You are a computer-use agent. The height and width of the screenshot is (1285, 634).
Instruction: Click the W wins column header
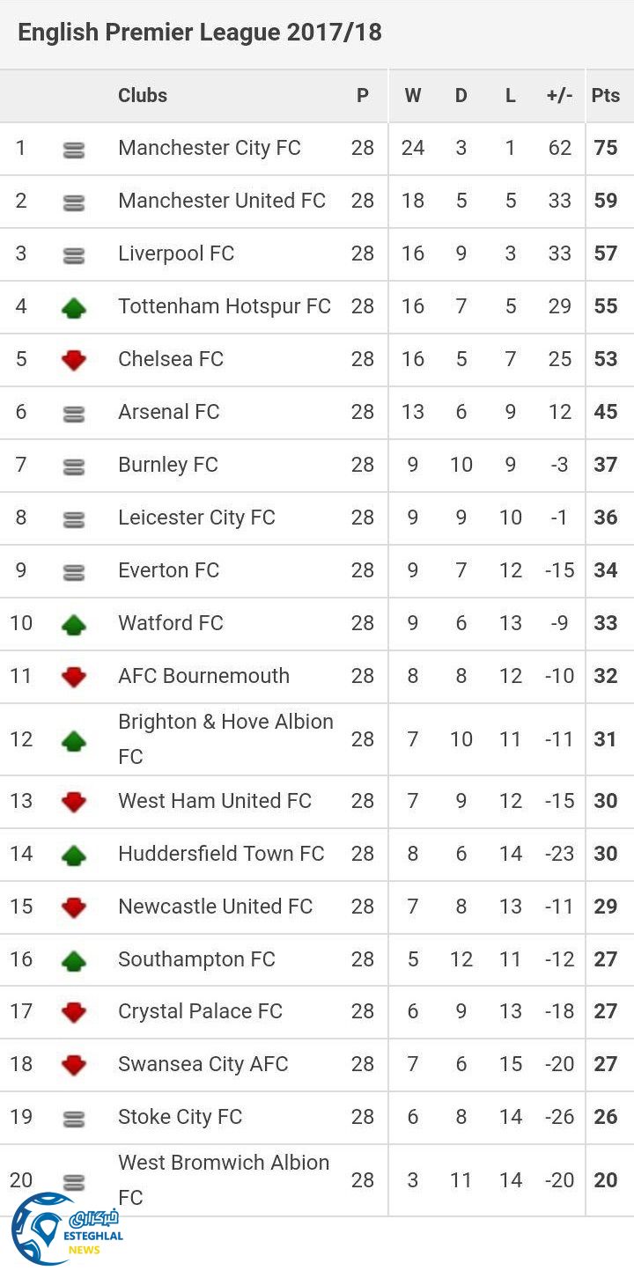tap(413, 96)
